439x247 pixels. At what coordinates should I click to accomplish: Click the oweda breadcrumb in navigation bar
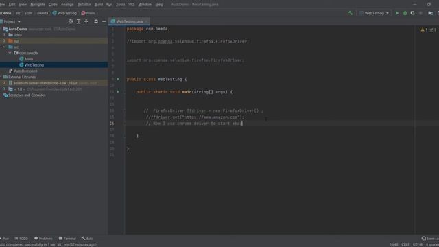pos(43,13)
